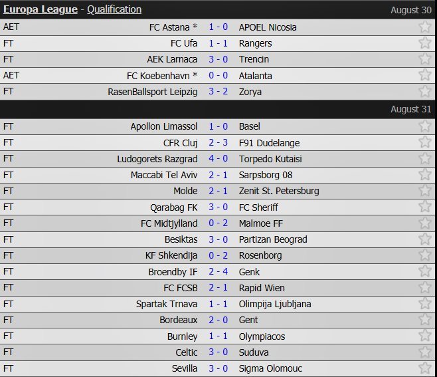Toggle favorite star for Celtic vs Suduva
Image resolution: width=437 pixels, height=377 pixels.
[424, 352]
